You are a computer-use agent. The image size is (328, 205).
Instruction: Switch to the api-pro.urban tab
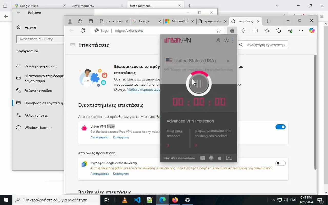click(x=213, y=21)
